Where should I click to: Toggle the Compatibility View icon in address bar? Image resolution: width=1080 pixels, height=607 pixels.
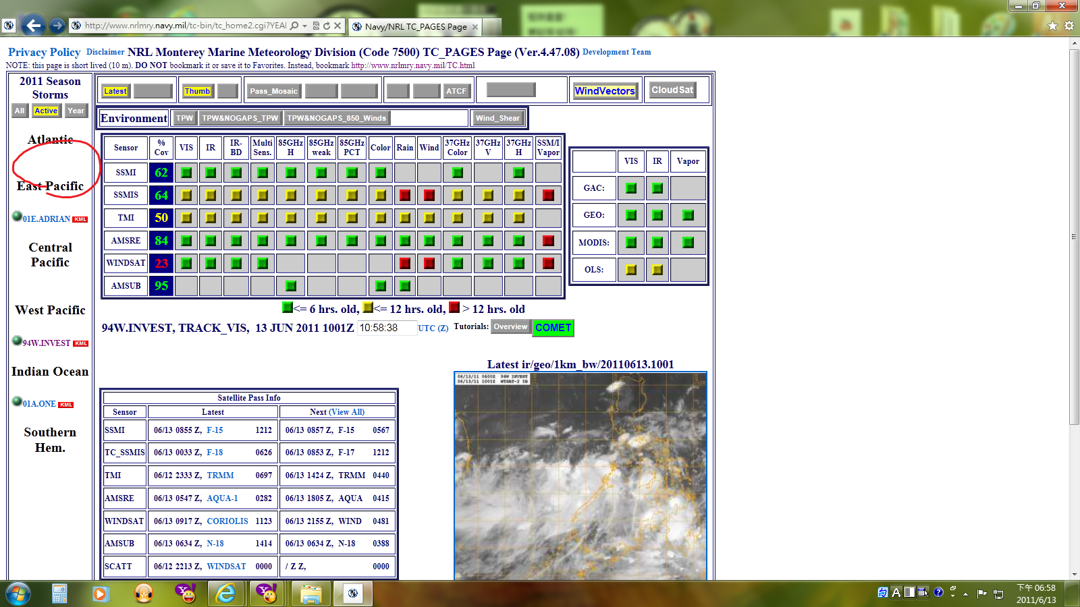tap(316, 26)
